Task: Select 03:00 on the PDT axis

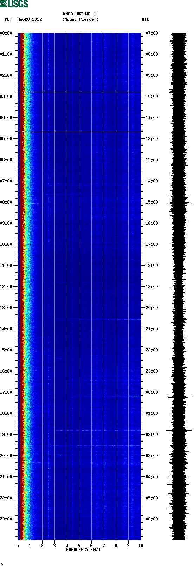Action: 6,96
